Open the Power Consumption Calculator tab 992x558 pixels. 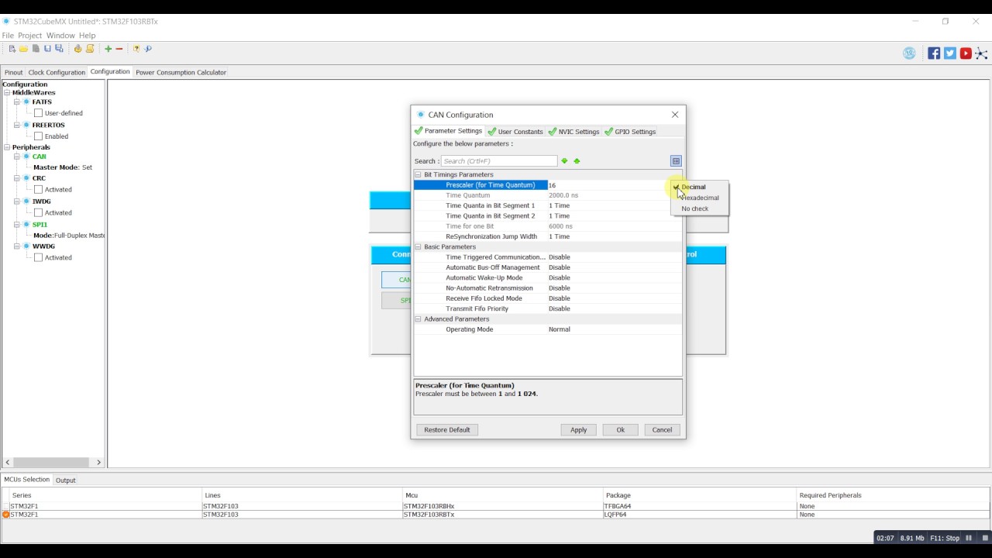pos(181,73)
